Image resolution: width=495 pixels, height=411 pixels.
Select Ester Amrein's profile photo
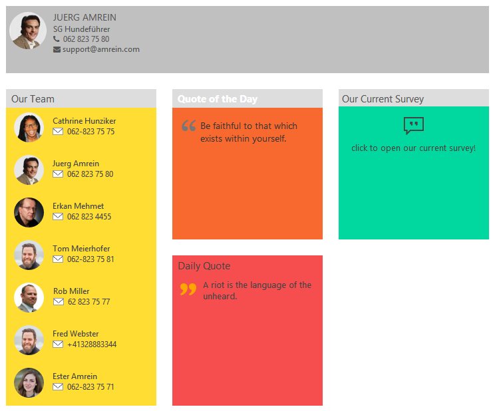pyautogui.click(x=29, y=382)
